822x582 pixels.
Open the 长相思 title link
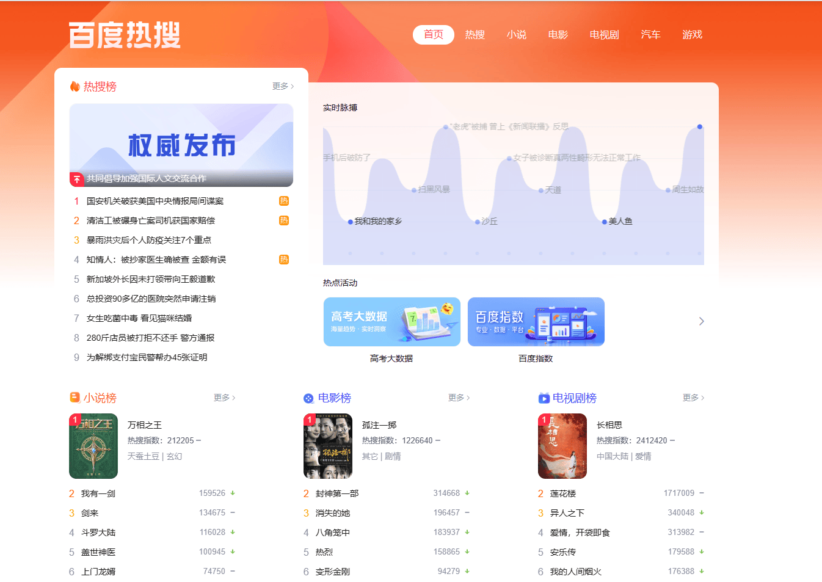point(609,425)
